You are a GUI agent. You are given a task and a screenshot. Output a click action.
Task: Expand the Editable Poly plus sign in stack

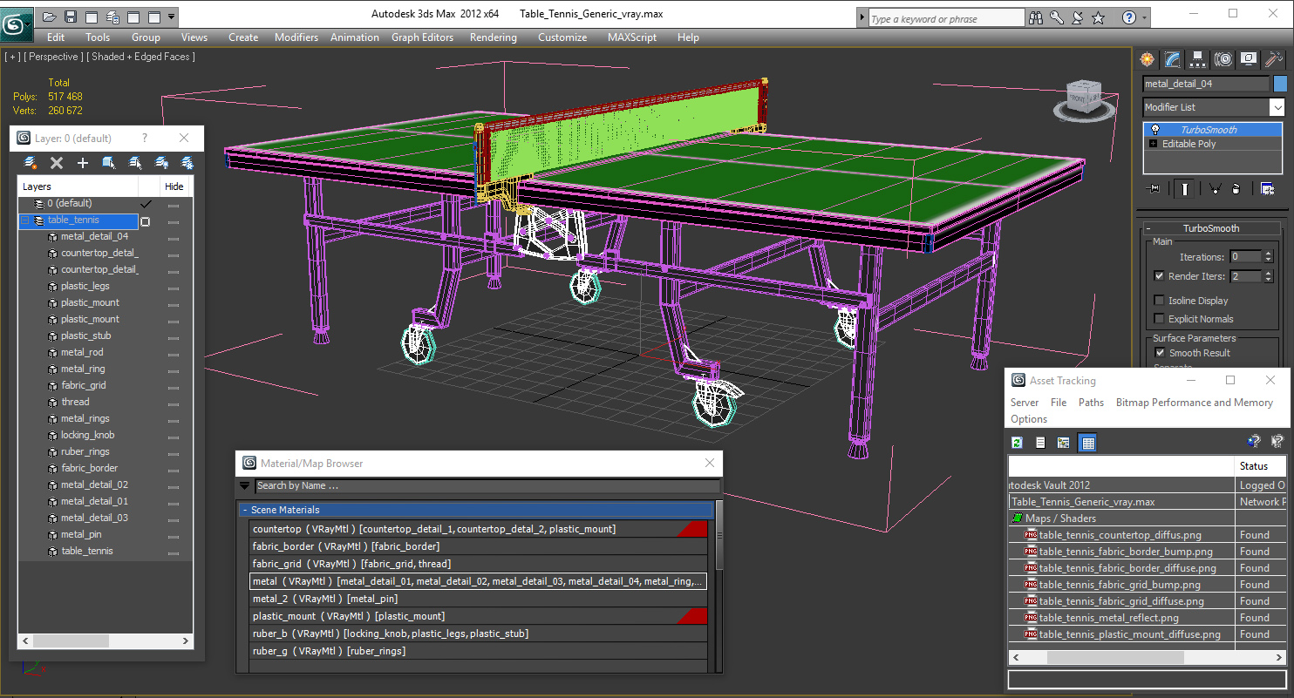click(x=1154, y=144)
